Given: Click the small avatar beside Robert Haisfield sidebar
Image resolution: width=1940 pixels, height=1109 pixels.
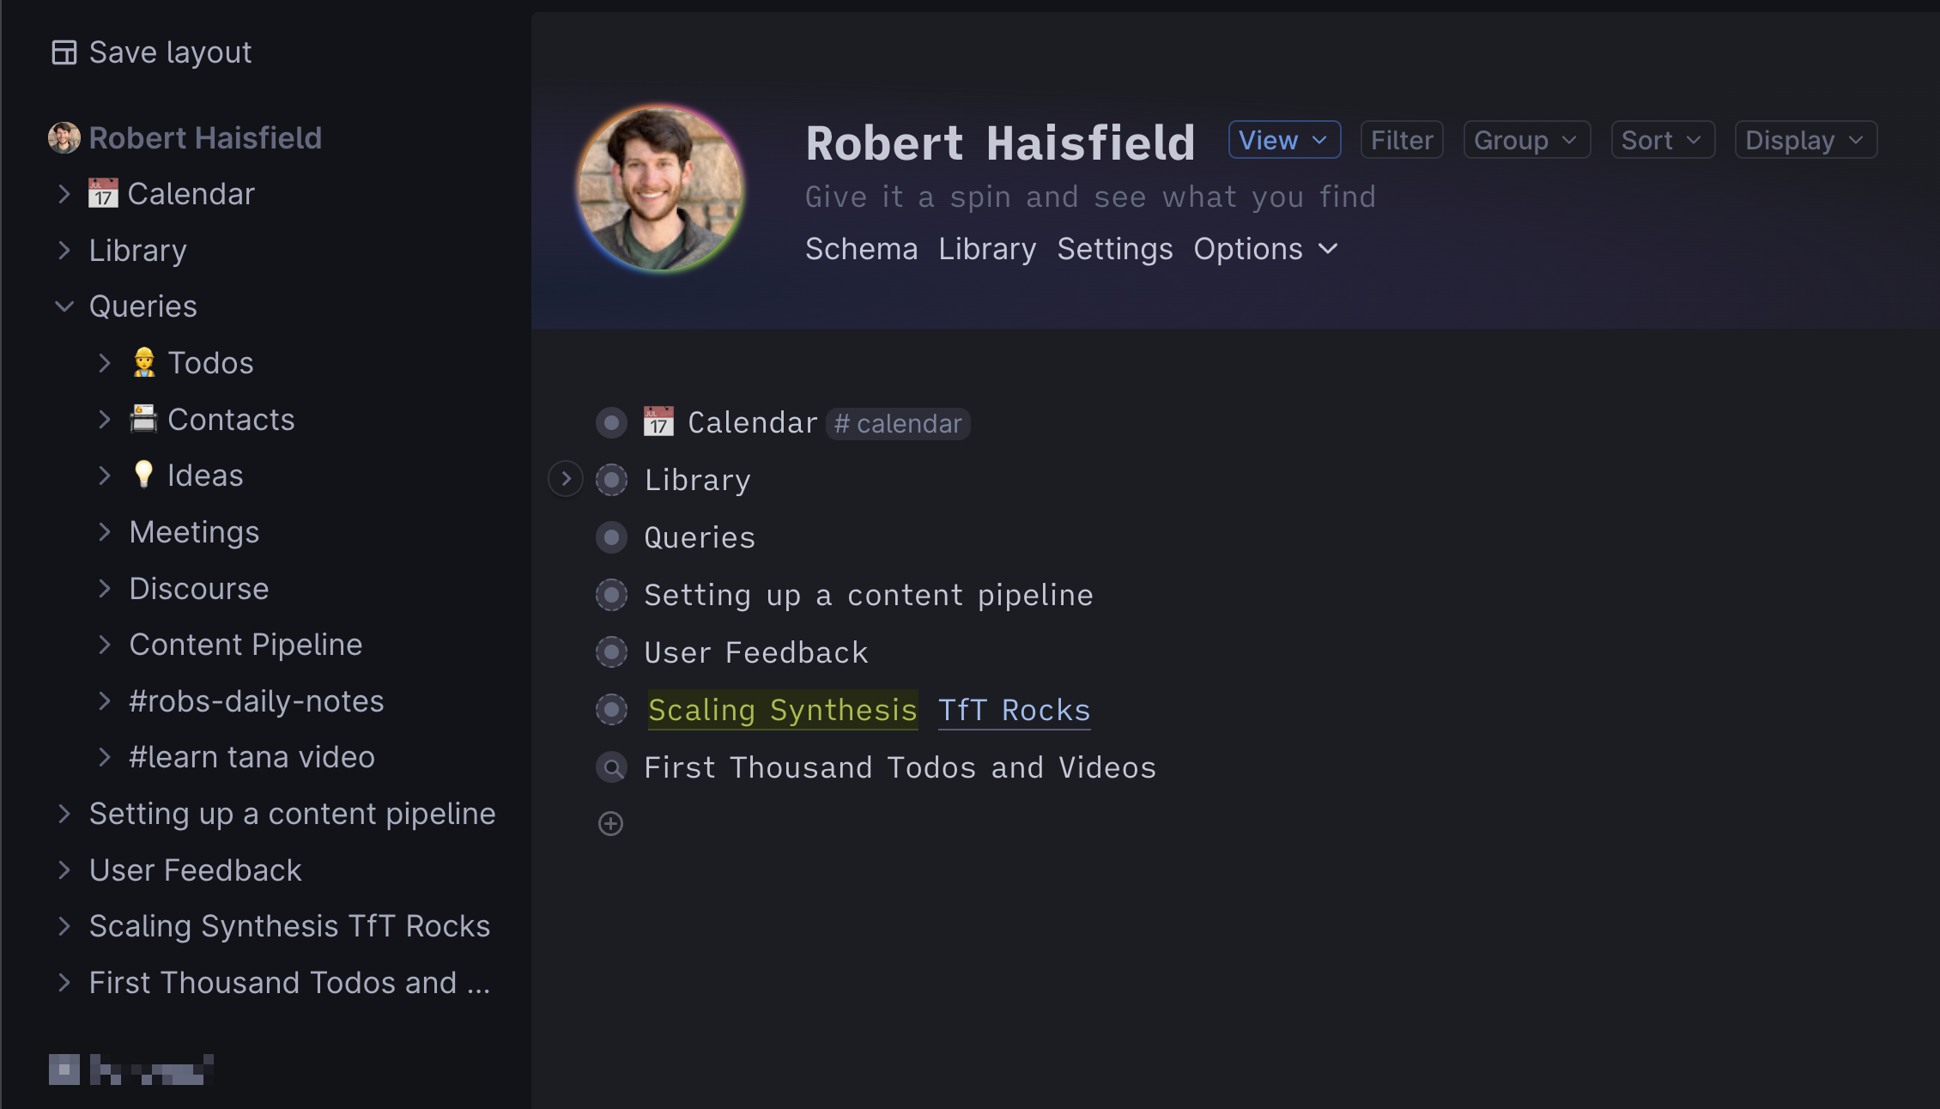Looking at the screenshot, I should click(64, 137).
